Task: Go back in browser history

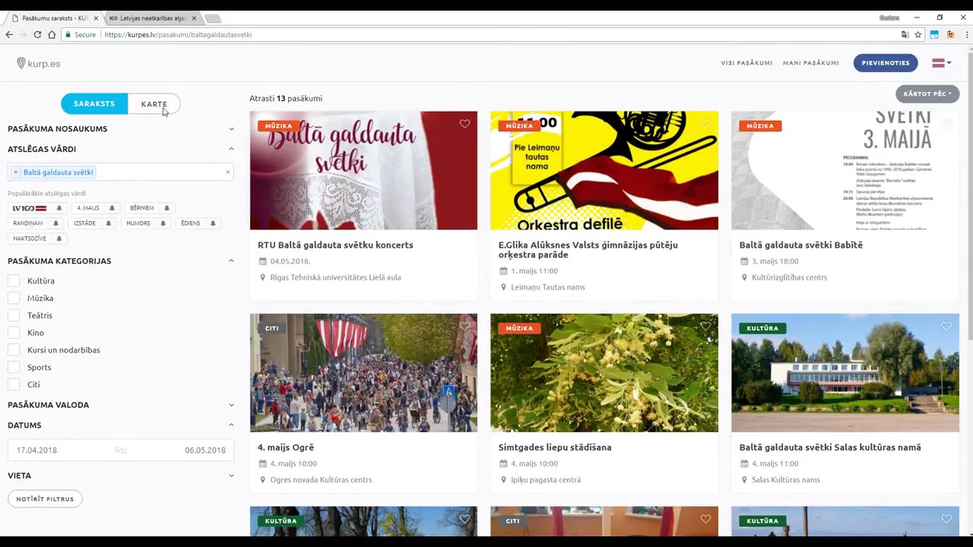Action: pyautogui.click(x=9, y=34)
